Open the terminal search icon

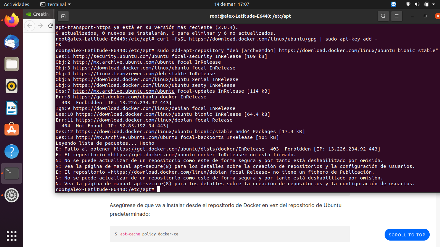coord(383,16)
